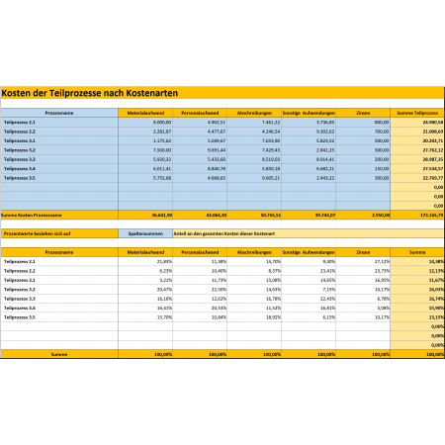
Task: Select the 'Zinsen' header in the percentage table
Action: point(363,252)
